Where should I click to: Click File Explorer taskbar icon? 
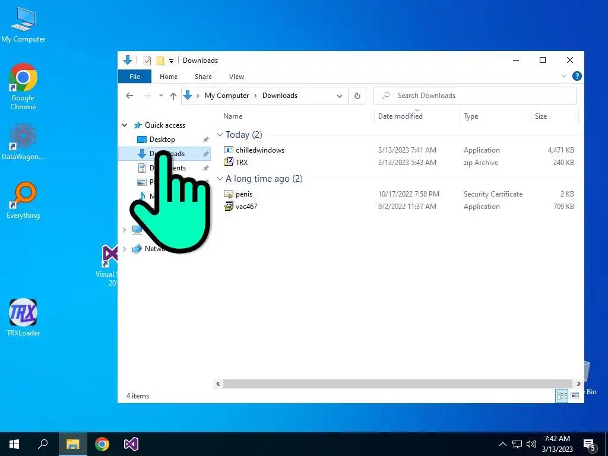pyautogui.click(x=72, y=444)
